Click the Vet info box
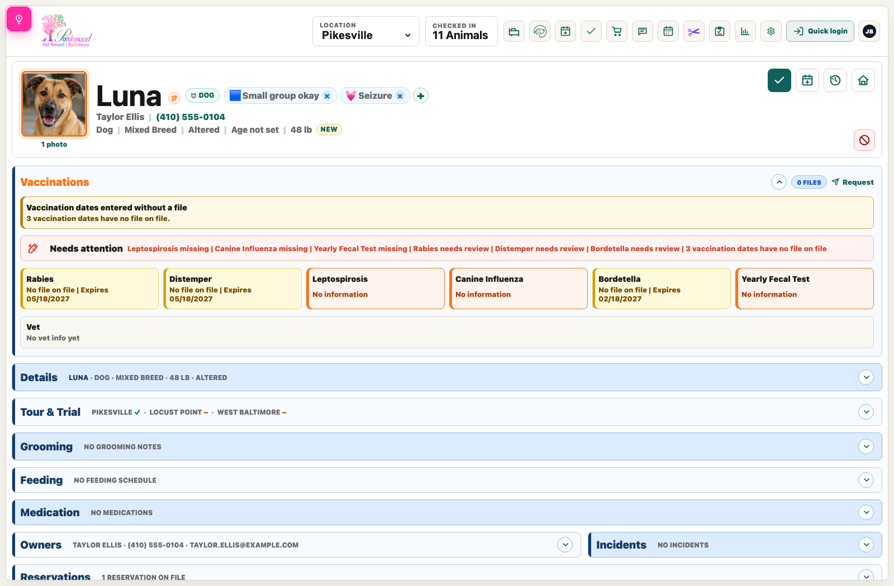894x586 pixels. coord(447,333)
